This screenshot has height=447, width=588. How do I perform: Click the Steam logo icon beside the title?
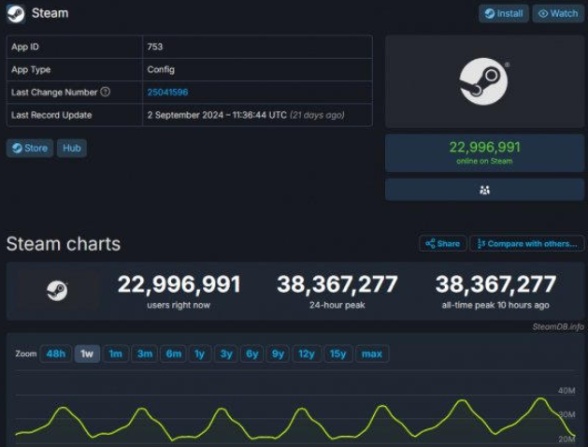click(16, 14)
